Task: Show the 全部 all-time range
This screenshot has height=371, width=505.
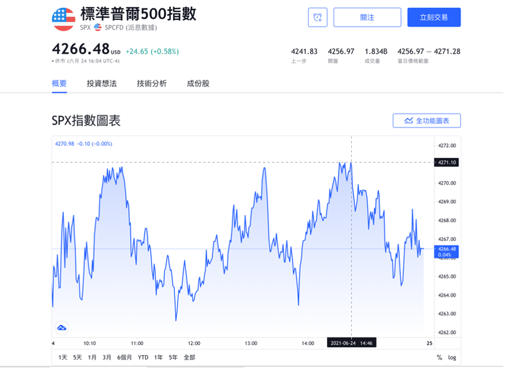Action: click(190, 358)
